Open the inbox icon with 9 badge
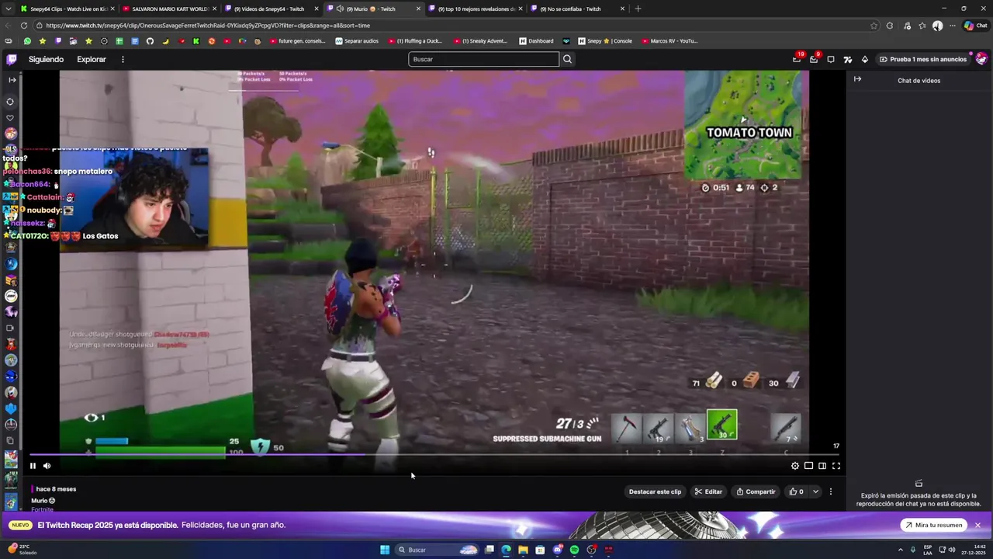 814,59
